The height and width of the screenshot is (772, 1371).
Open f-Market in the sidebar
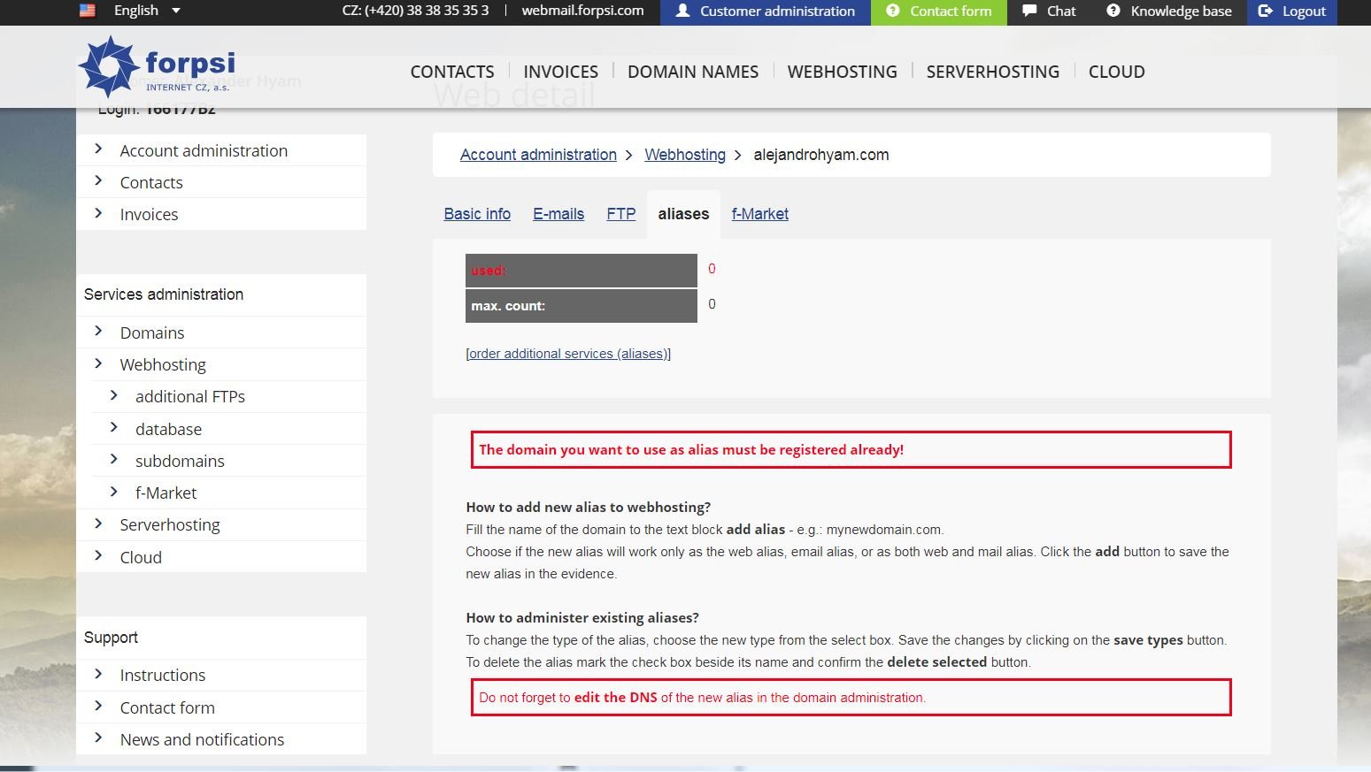coord(166,493)
